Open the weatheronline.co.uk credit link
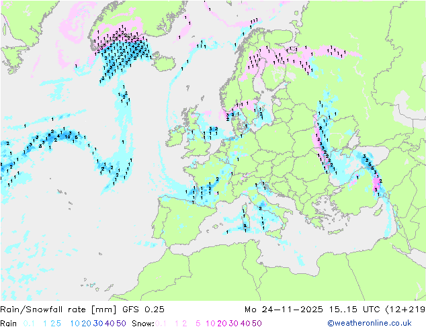The image size is (426, 329). [x=370, y=324]
